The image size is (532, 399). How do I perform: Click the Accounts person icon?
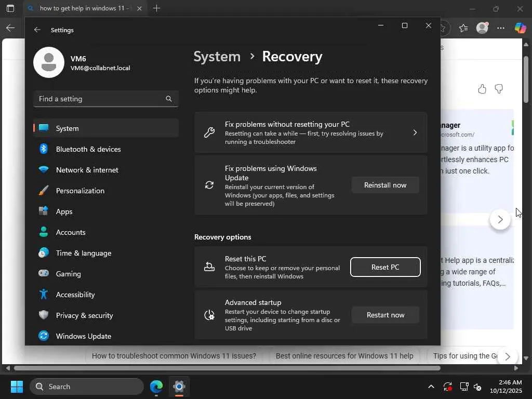(x=44, y=232)
